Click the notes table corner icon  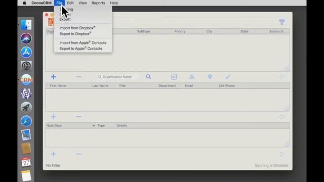tap(287, 144)
